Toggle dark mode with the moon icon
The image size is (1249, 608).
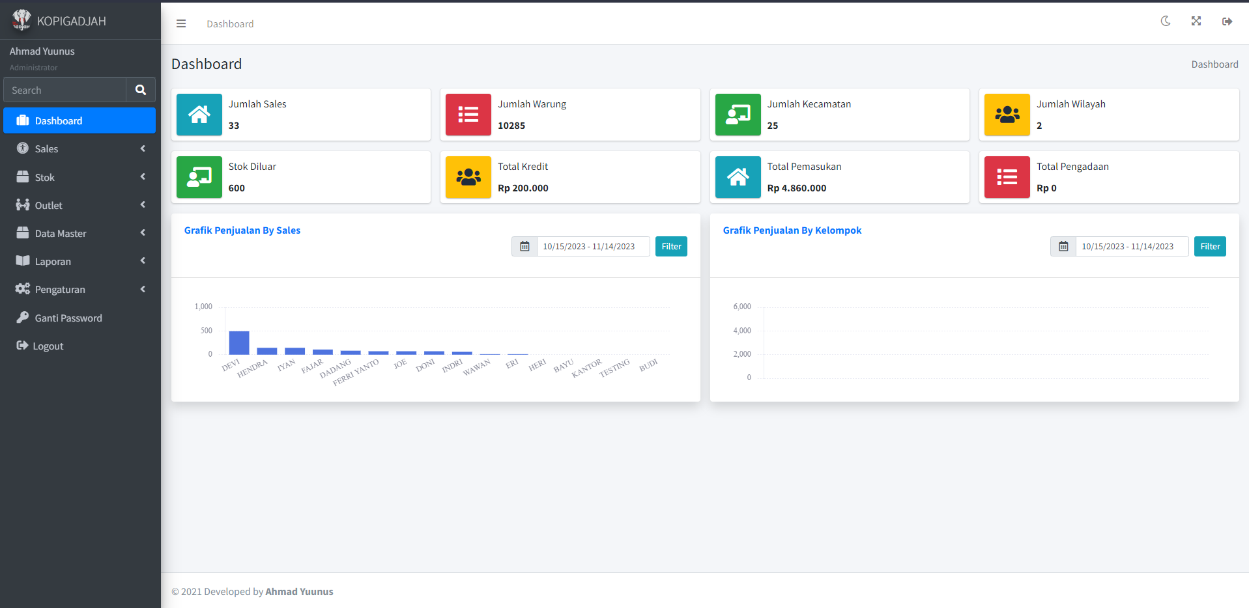(x=1166, y=21)
